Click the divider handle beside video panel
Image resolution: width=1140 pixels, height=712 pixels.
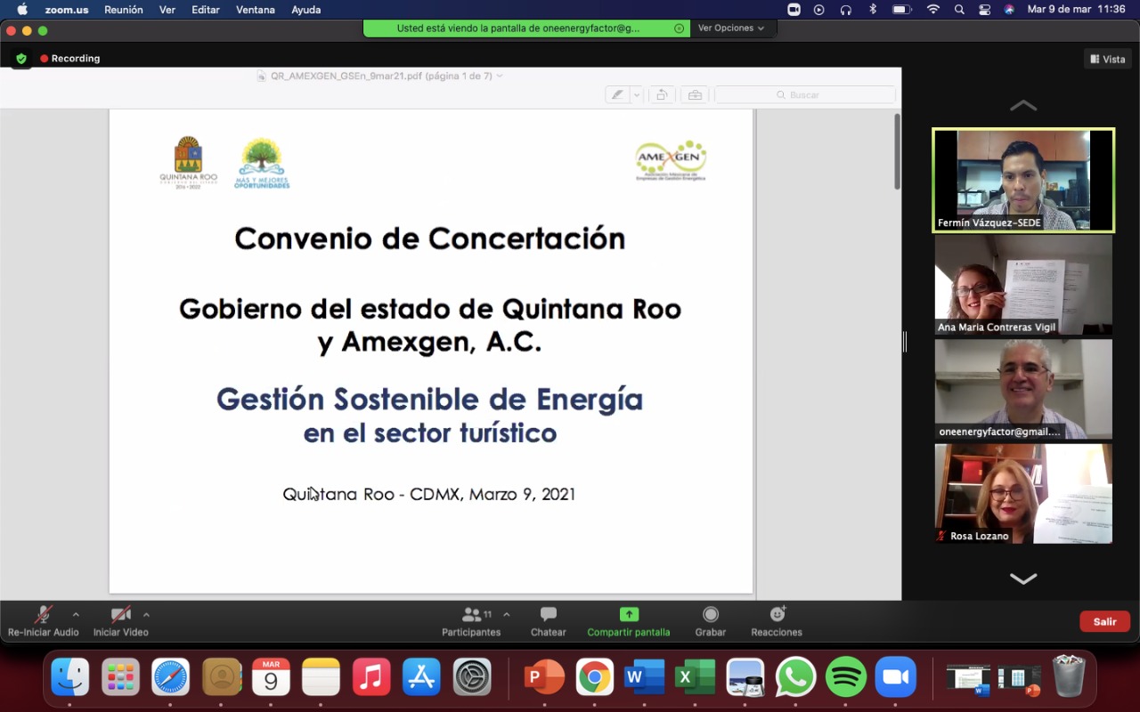[x=904, y=342]
